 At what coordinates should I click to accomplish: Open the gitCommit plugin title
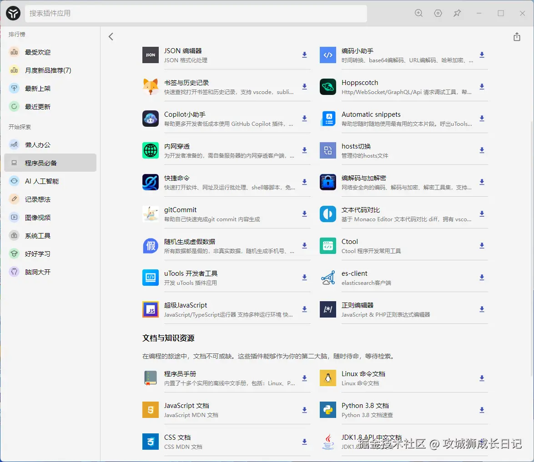click(x=180, y=210)
